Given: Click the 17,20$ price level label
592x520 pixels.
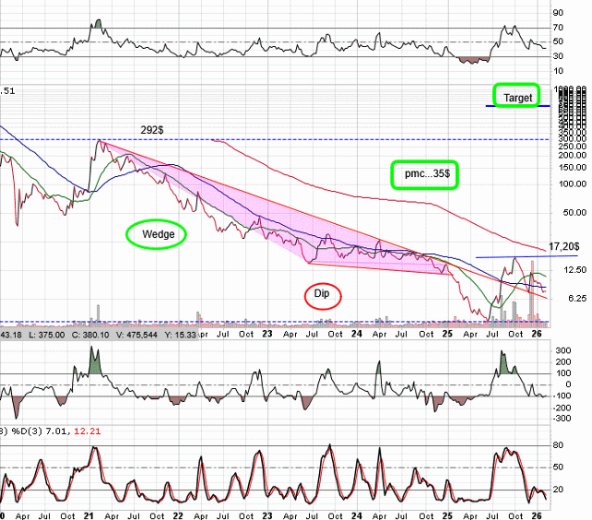Looking at the screenshot, I should (563, 248).
